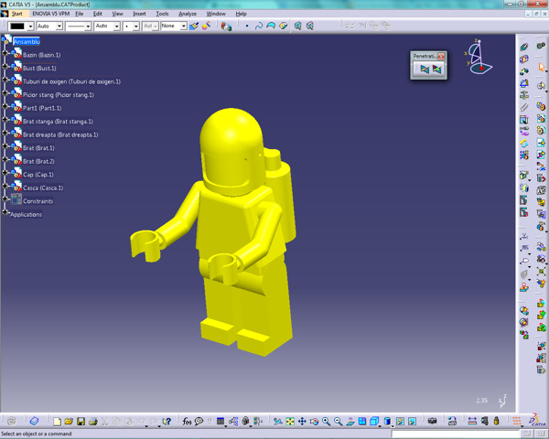549x439 pixels.
Task: Click the Normal View icon
Action: [350, 421]
